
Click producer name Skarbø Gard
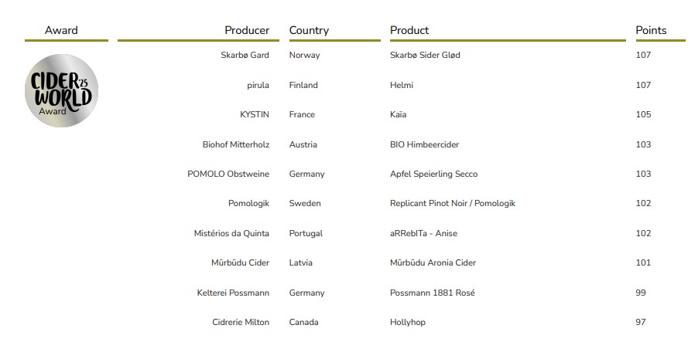(245, 55)
